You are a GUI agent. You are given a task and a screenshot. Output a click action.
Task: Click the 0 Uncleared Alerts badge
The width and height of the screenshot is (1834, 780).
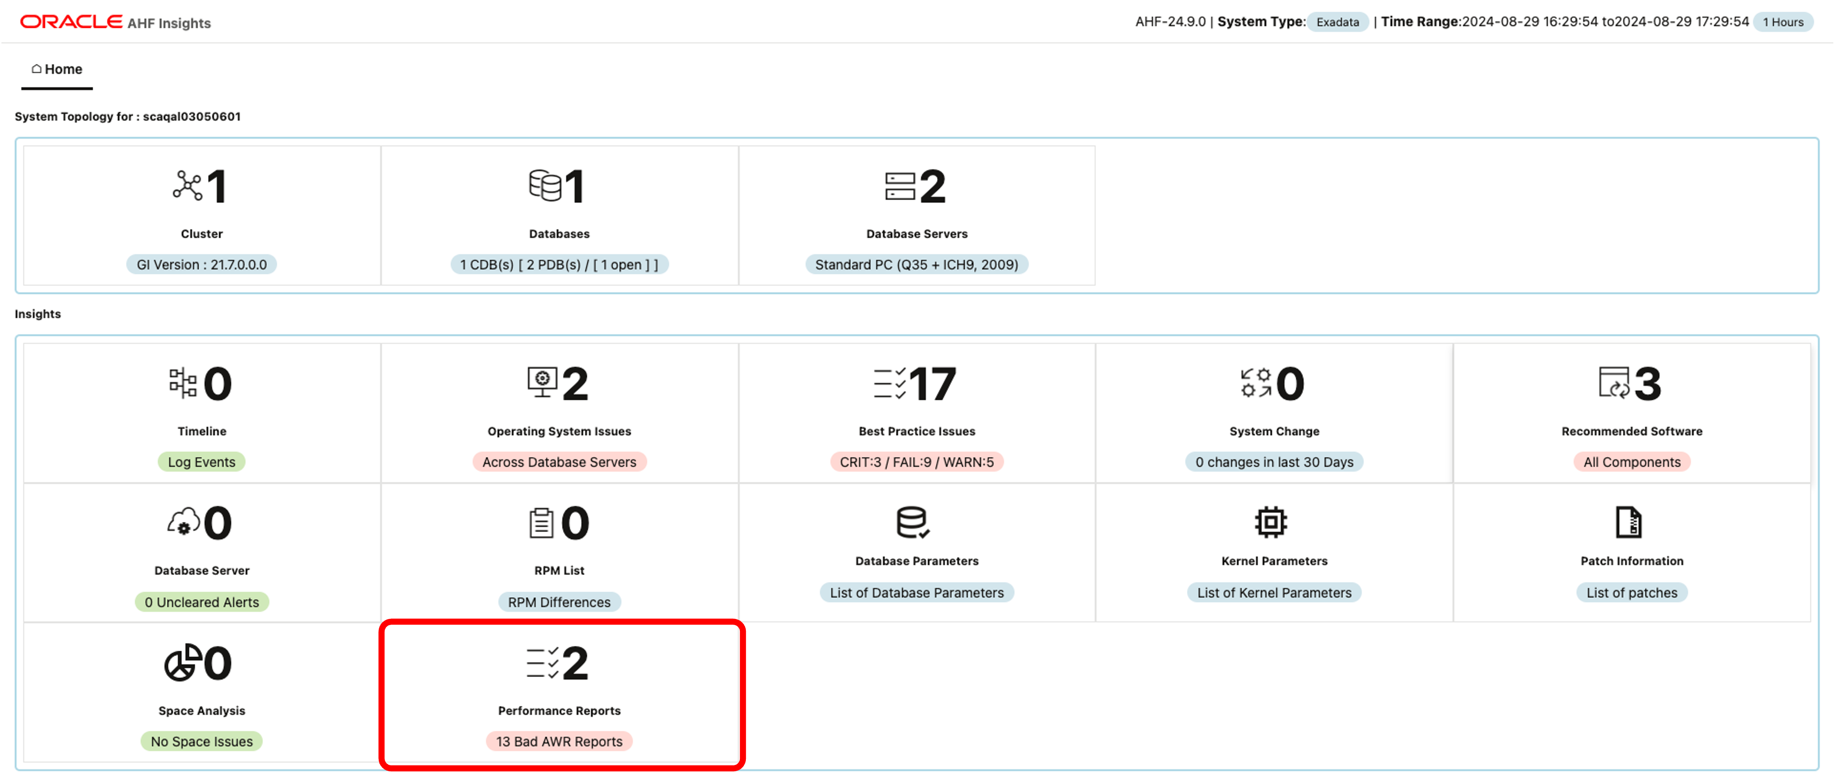[202, 602]
